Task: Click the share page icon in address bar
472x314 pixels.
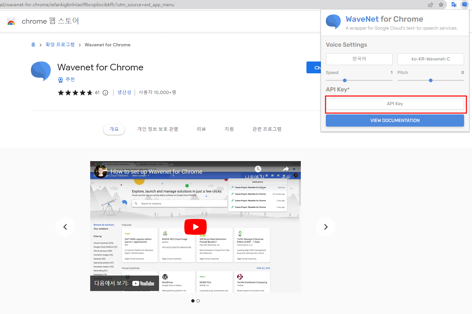Action: pos(431,5)
